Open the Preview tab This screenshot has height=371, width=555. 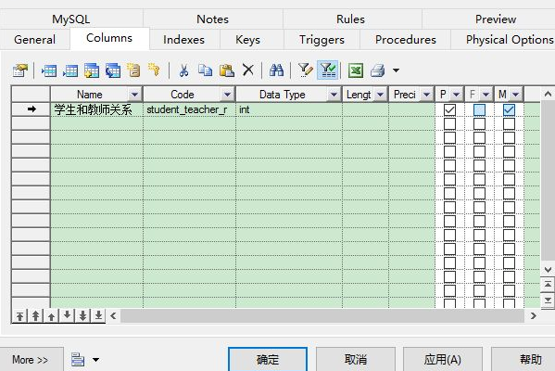(x=496, y=19)
